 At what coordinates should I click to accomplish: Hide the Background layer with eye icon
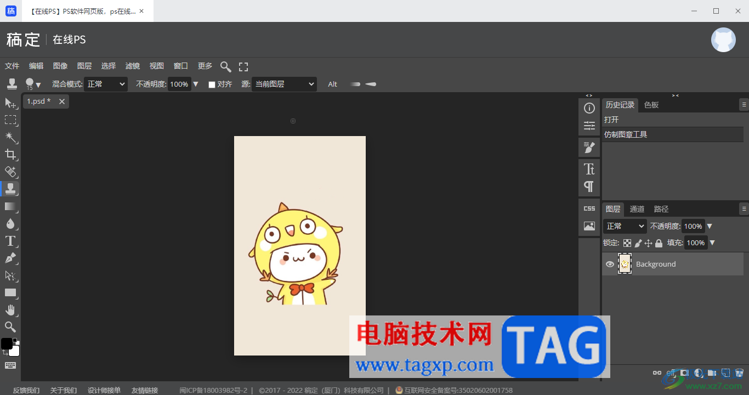pyautogui.click(x=610, y=264)
